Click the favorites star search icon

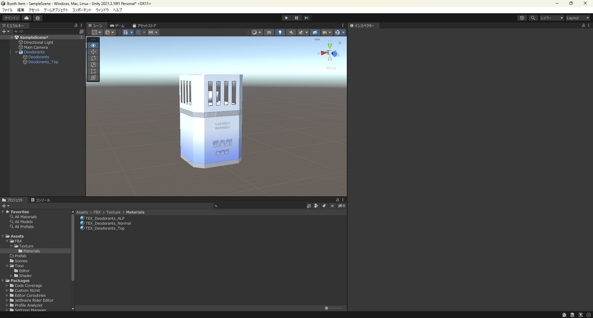(332, 206)
